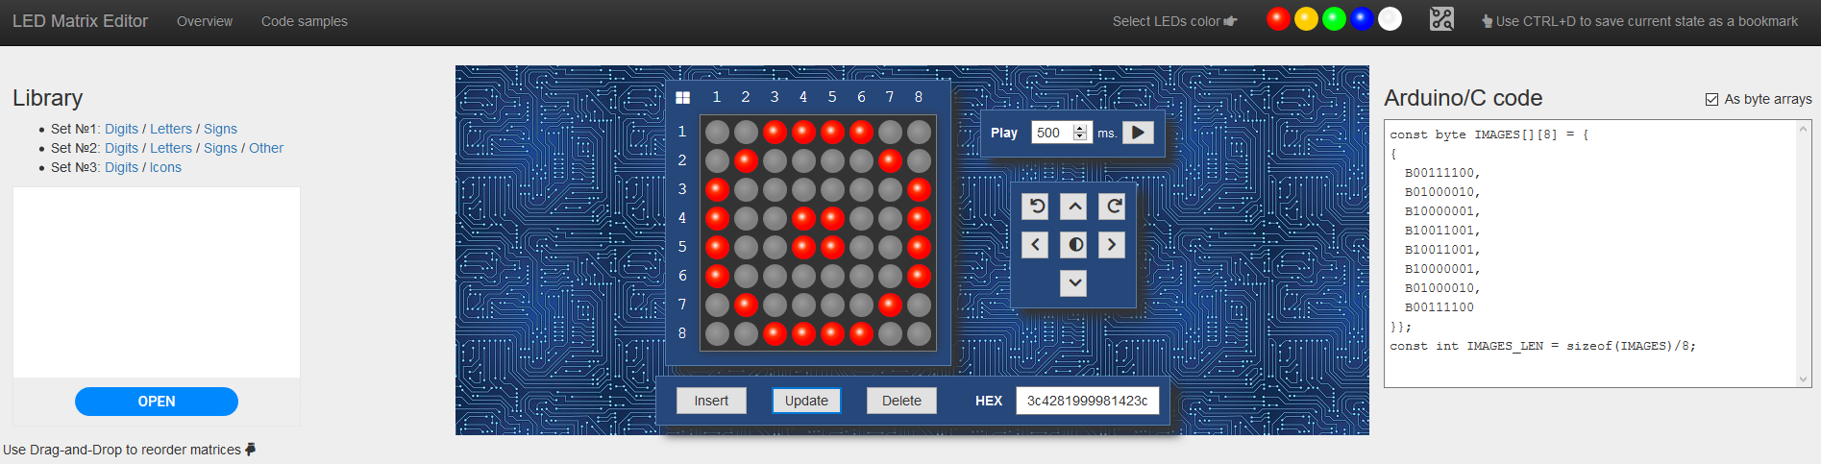Select the yellow LED color
This screenshot has height=464, width=1821.
(x=1306, y=19)
